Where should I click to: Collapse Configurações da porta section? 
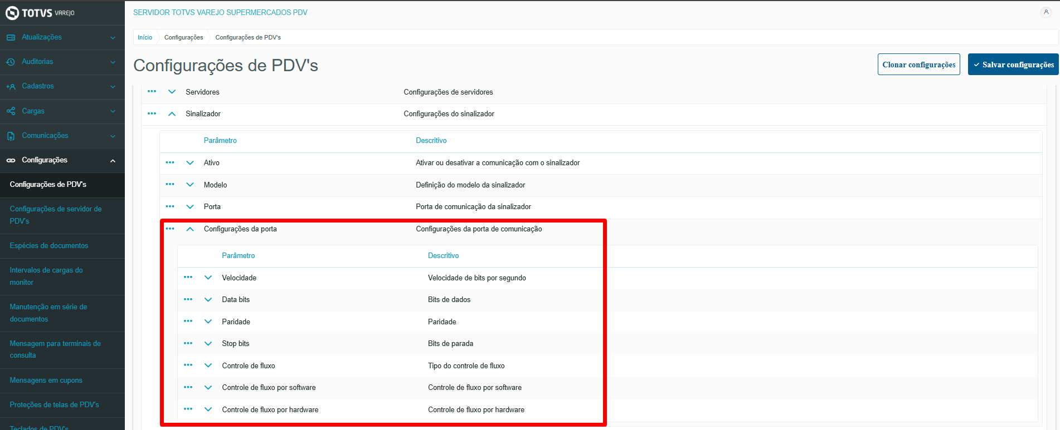click(190, 229)
